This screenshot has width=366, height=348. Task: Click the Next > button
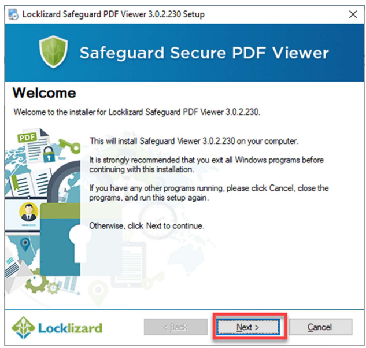coord(247,327)
